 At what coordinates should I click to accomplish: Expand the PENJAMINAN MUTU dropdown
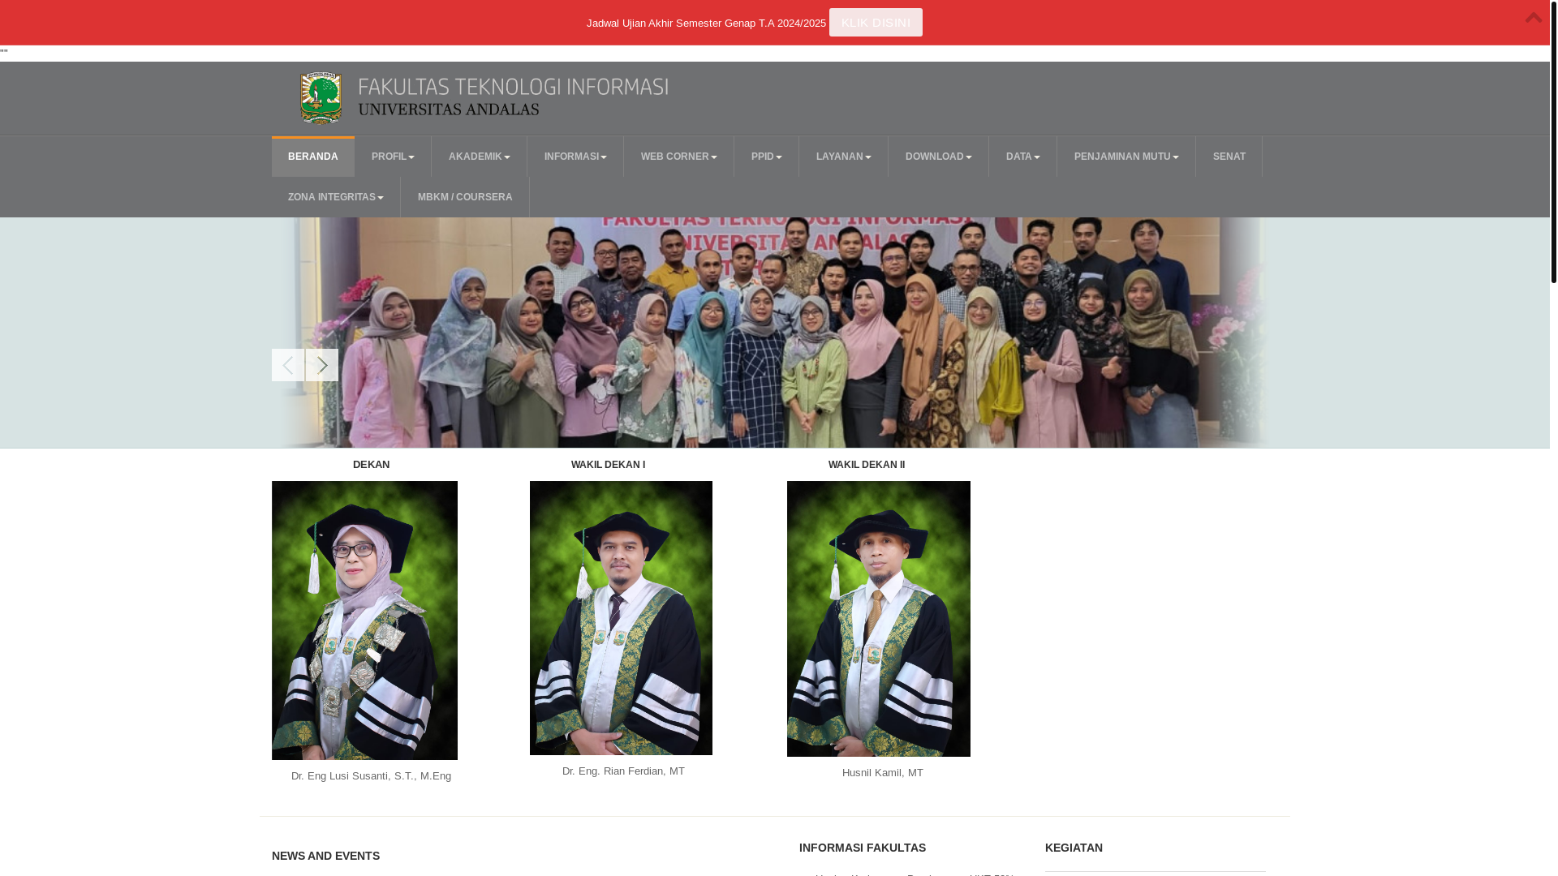(x=1126, y=157)
